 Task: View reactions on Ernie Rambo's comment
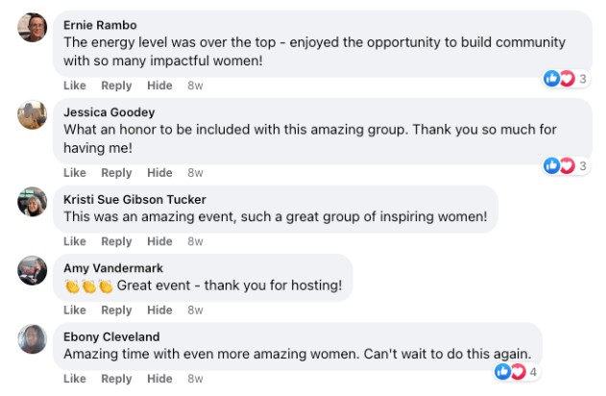(566, 79)
